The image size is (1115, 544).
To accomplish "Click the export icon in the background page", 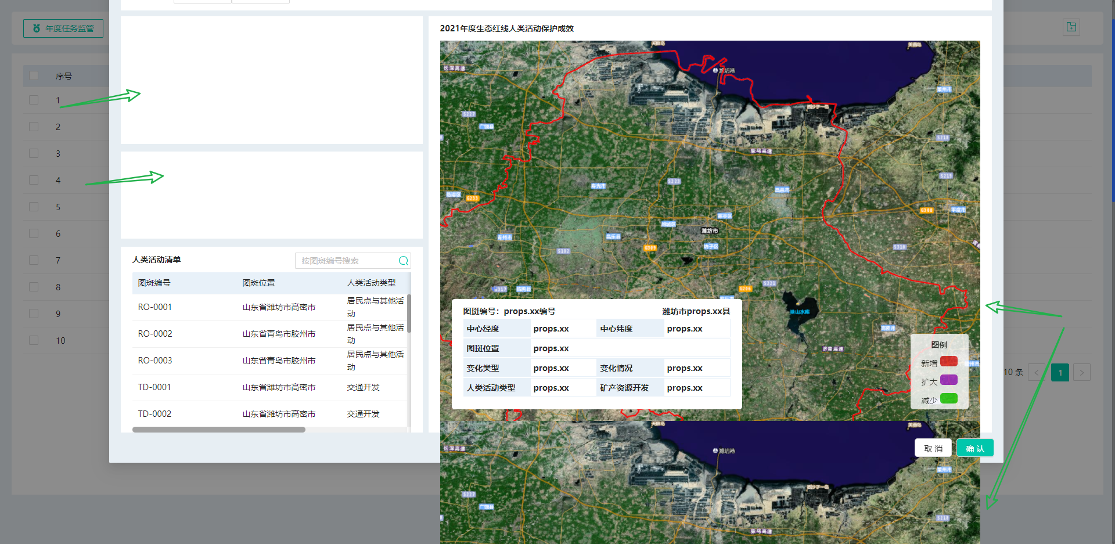I will pos(1071,27).
